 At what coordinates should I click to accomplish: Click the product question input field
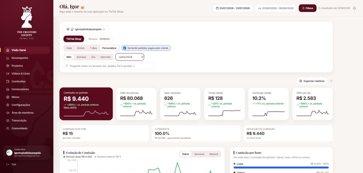pyautogui.click(x=109, y=66)
